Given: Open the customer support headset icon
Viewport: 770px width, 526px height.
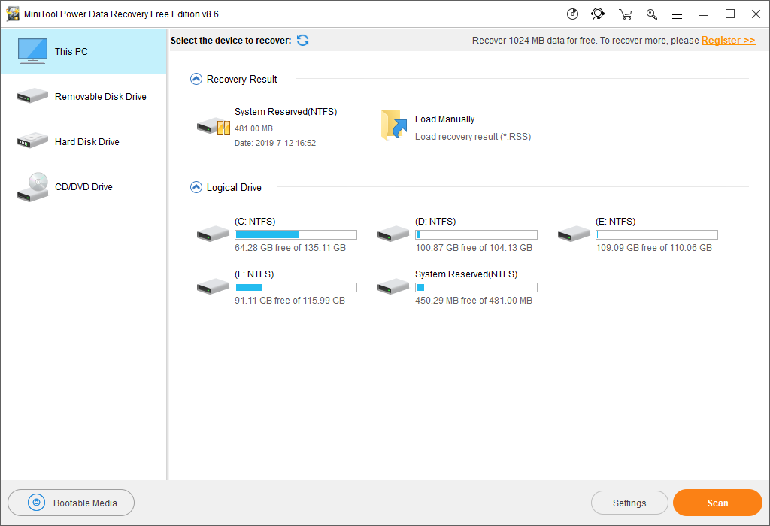Looking at the screenshot, I should tap(598, 14).
